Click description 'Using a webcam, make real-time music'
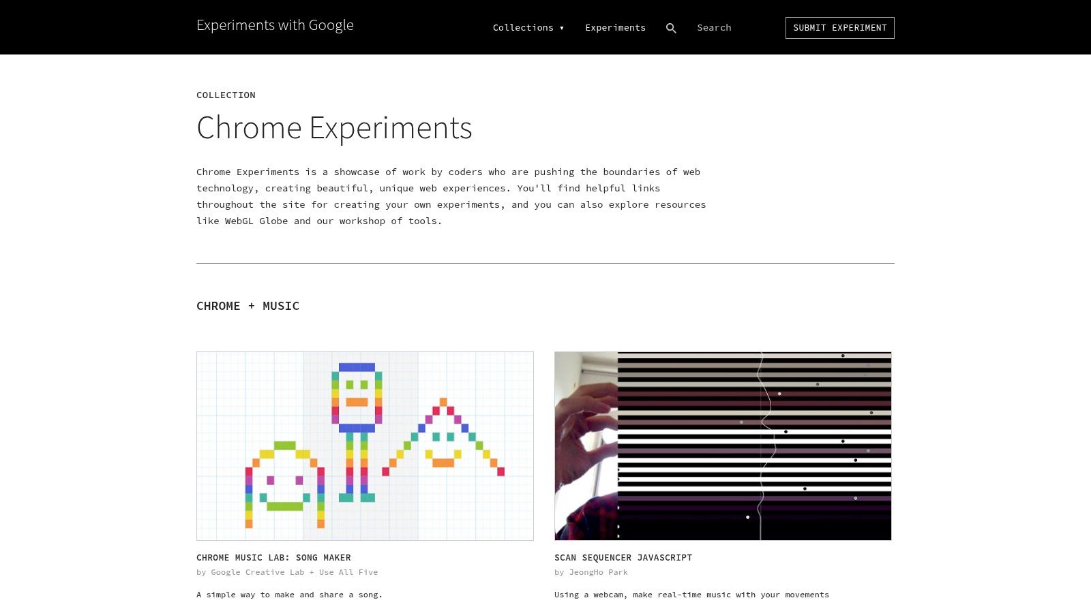The height and width of the screenshot is (613, 1091). point(691,595)
